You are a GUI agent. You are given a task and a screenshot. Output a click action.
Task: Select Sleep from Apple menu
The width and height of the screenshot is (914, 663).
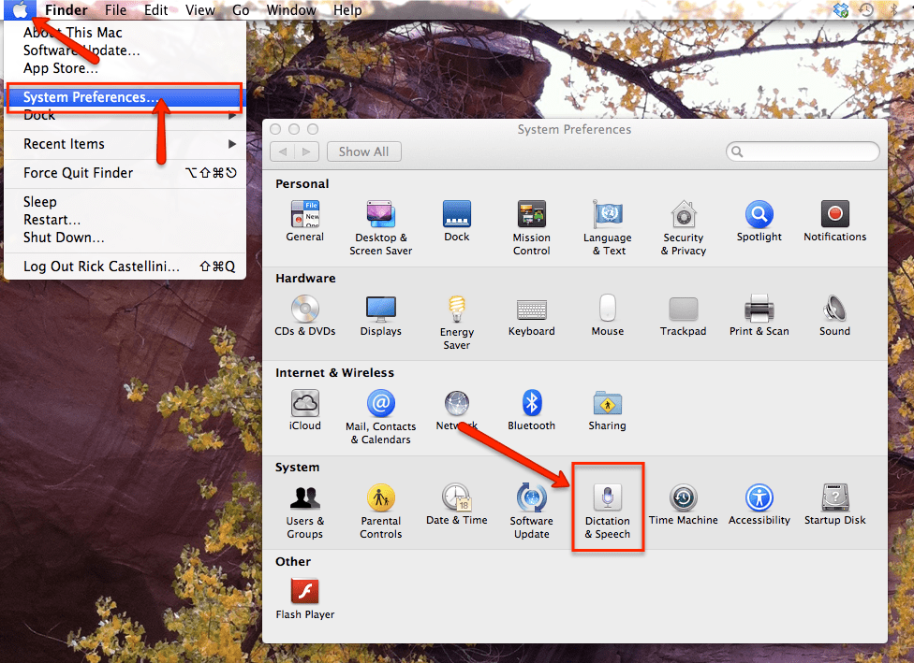click(125, 202)
